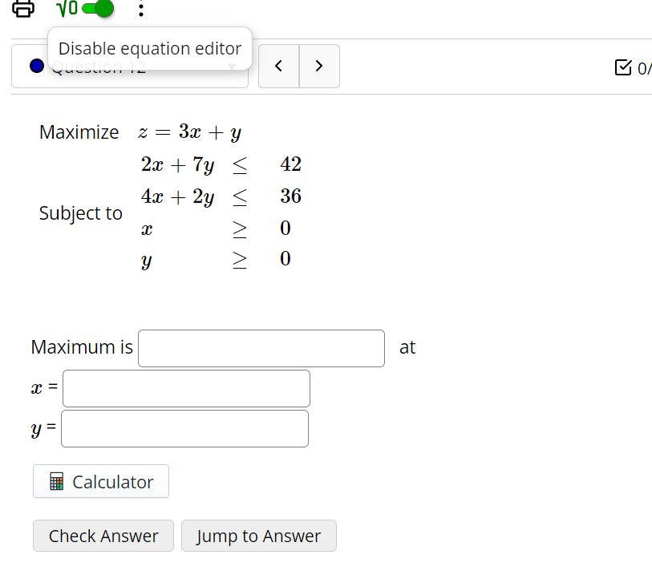Click the right chevron navigation icon
Image resolution: width=652 pixels, height=587 pixels.
[319, 66]
